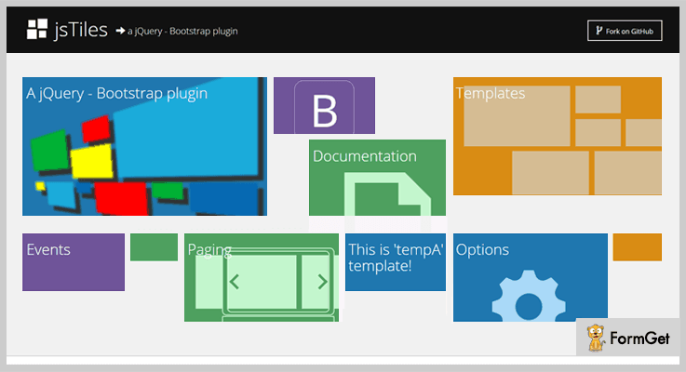The height and width of the screenshot is (372, 686).
Task: Click 'a jQuery - Bootstrap plugin' header subtitle
Action: click(182, 31)
